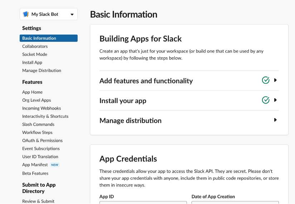
Task: Open the Collaborators settings page
Action: (x=35, y=46)
